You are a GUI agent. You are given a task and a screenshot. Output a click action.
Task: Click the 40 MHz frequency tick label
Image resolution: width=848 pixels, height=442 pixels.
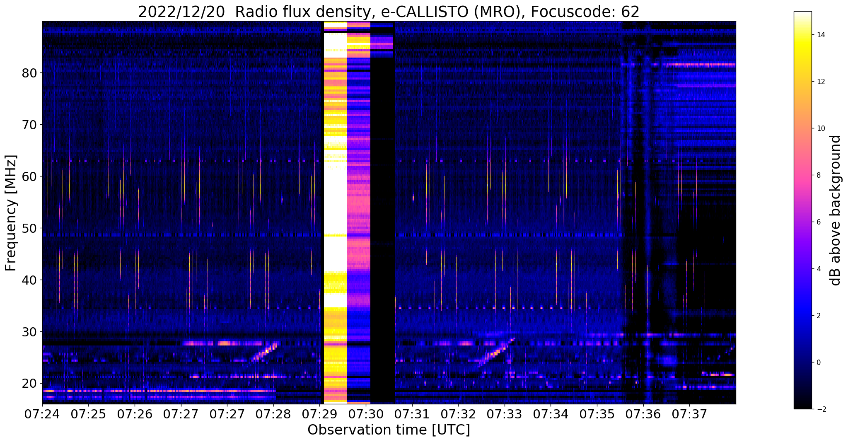(x=29, y=280)
